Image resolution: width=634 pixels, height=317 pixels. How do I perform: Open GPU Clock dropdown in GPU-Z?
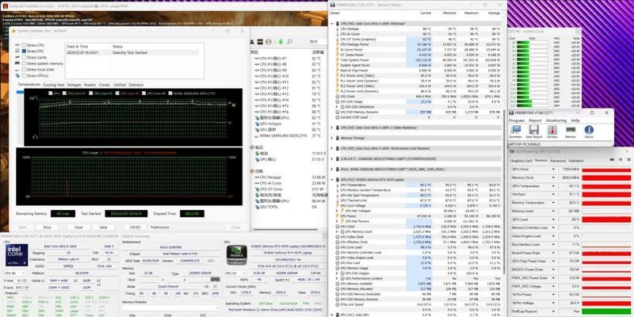(553, 169)
